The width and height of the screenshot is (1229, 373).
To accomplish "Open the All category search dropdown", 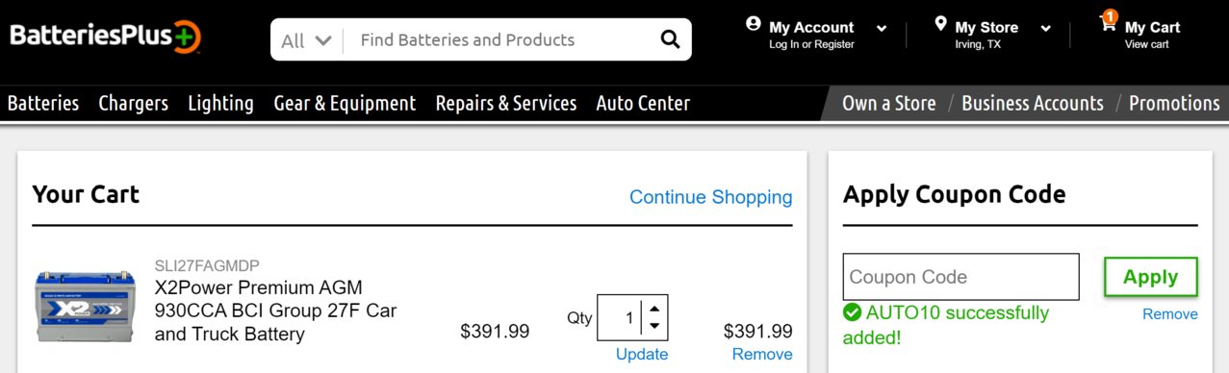I will tap(306, 40).
